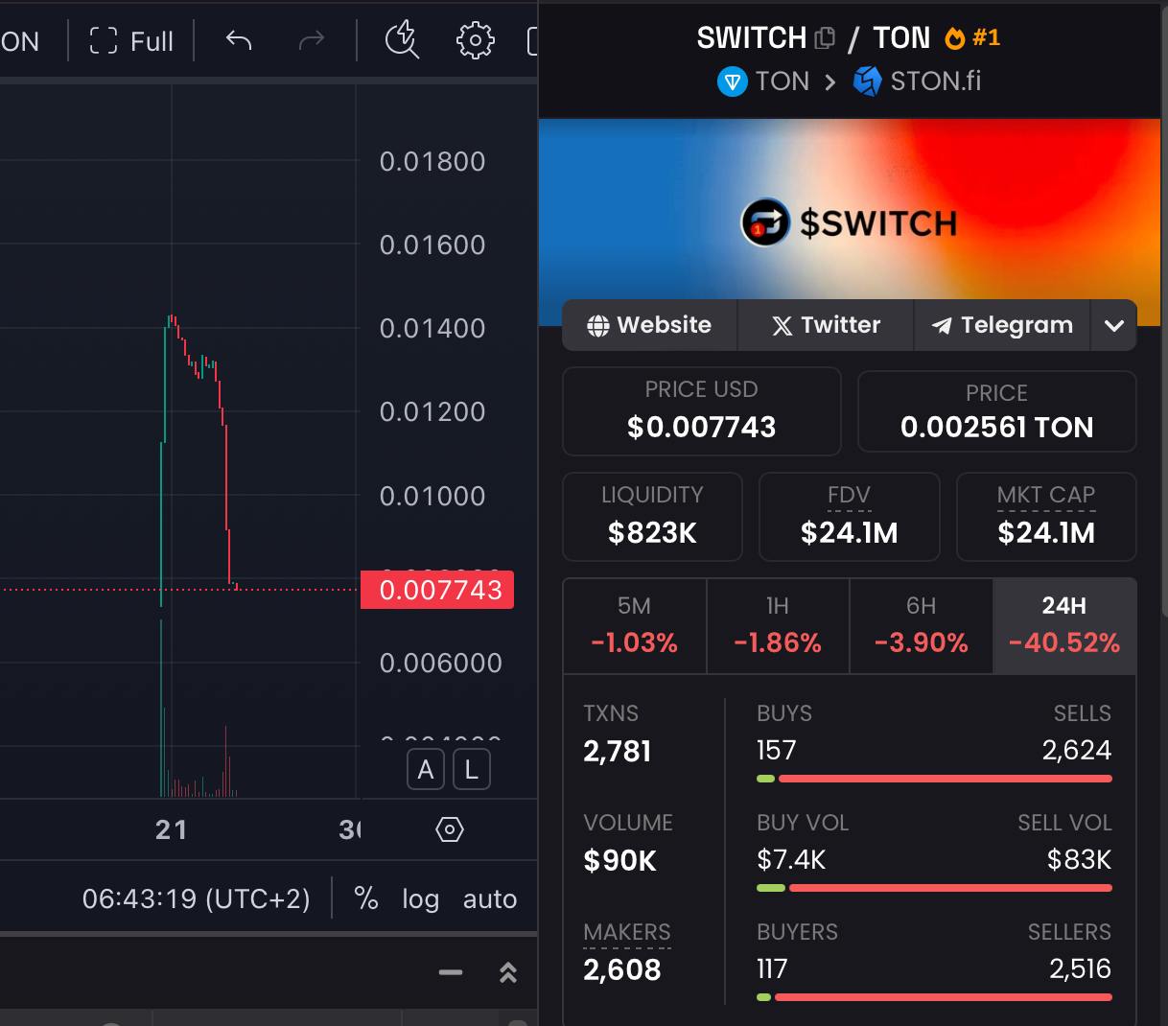Expand more links next to Telegram

click(x=1113, y=325)
